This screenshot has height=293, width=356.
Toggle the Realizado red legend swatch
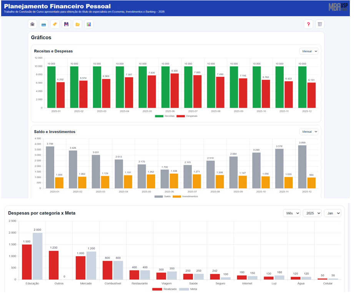(x=157, y=289)
